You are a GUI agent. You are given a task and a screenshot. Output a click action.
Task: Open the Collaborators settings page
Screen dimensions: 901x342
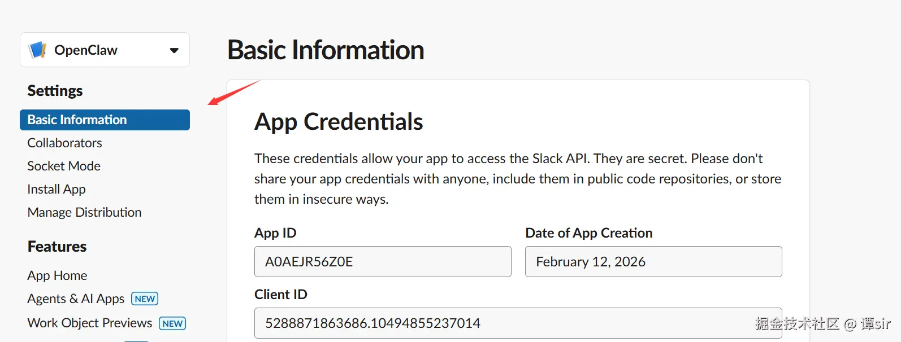(64, 143)
